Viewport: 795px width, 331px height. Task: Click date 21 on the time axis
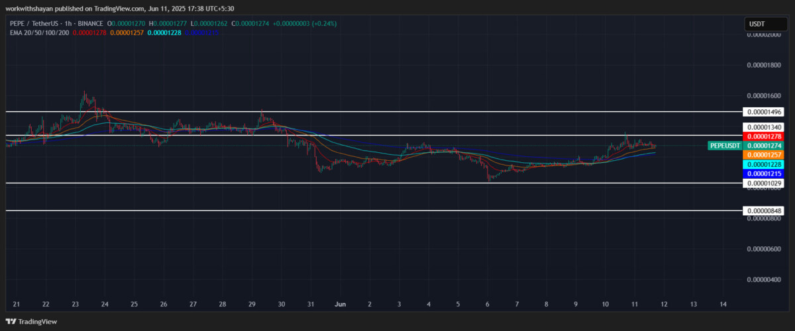pyautogui.click(x=16, y=304)
